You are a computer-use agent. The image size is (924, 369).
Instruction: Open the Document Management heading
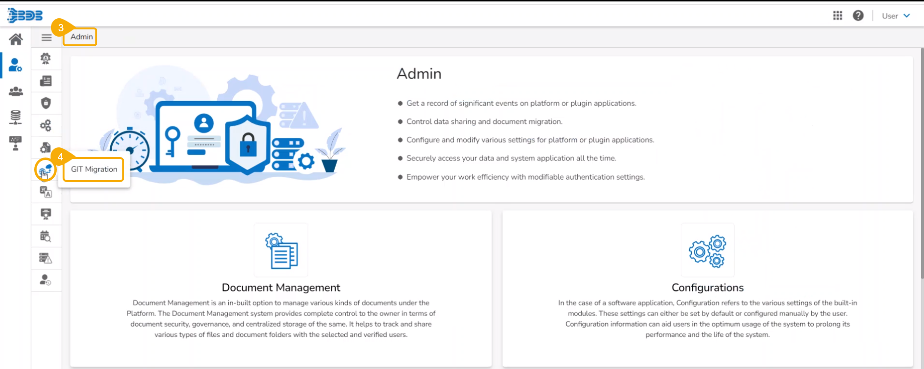(x=281, y=288)
